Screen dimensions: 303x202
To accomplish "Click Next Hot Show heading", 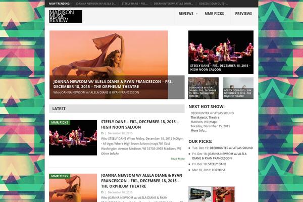I will point(207,107).
